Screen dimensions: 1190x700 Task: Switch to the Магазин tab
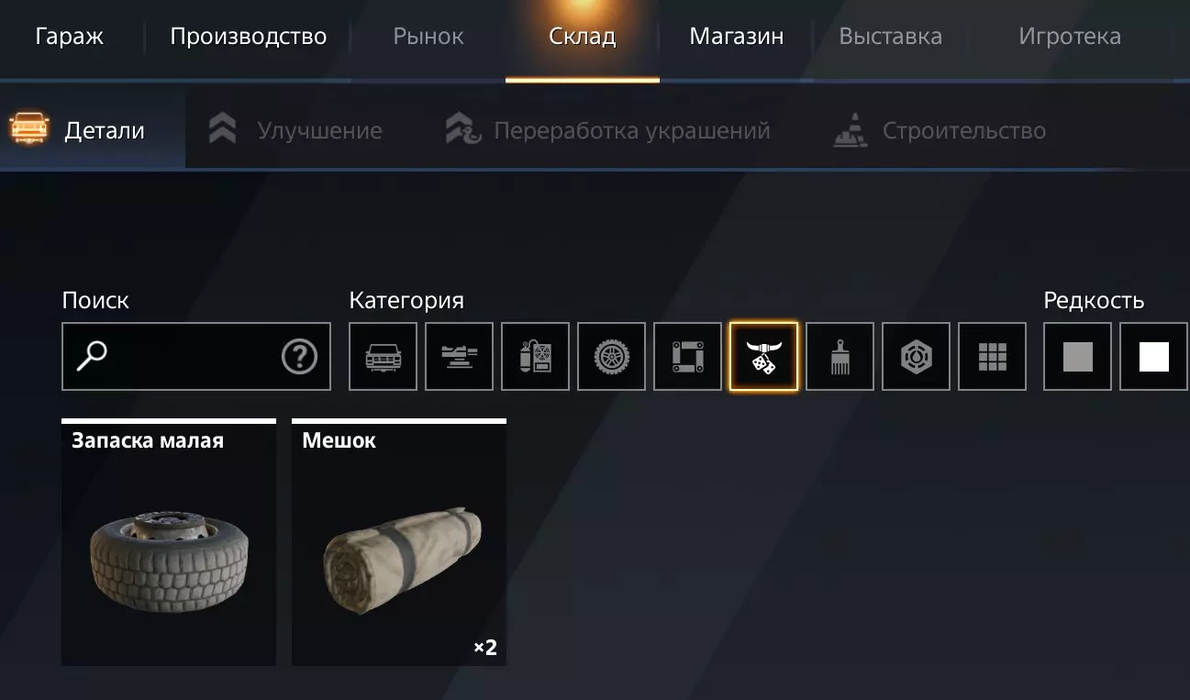737,37
